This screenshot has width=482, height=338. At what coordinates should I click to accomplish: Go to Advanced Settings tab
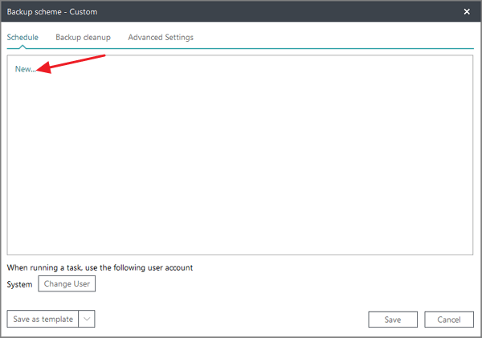(x=161, y=37)
